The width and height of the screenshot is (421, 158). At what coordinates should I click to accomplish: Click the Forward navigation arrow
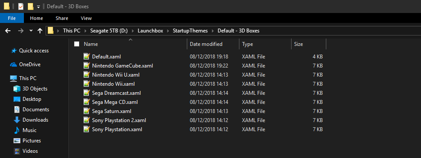[21, 31]
